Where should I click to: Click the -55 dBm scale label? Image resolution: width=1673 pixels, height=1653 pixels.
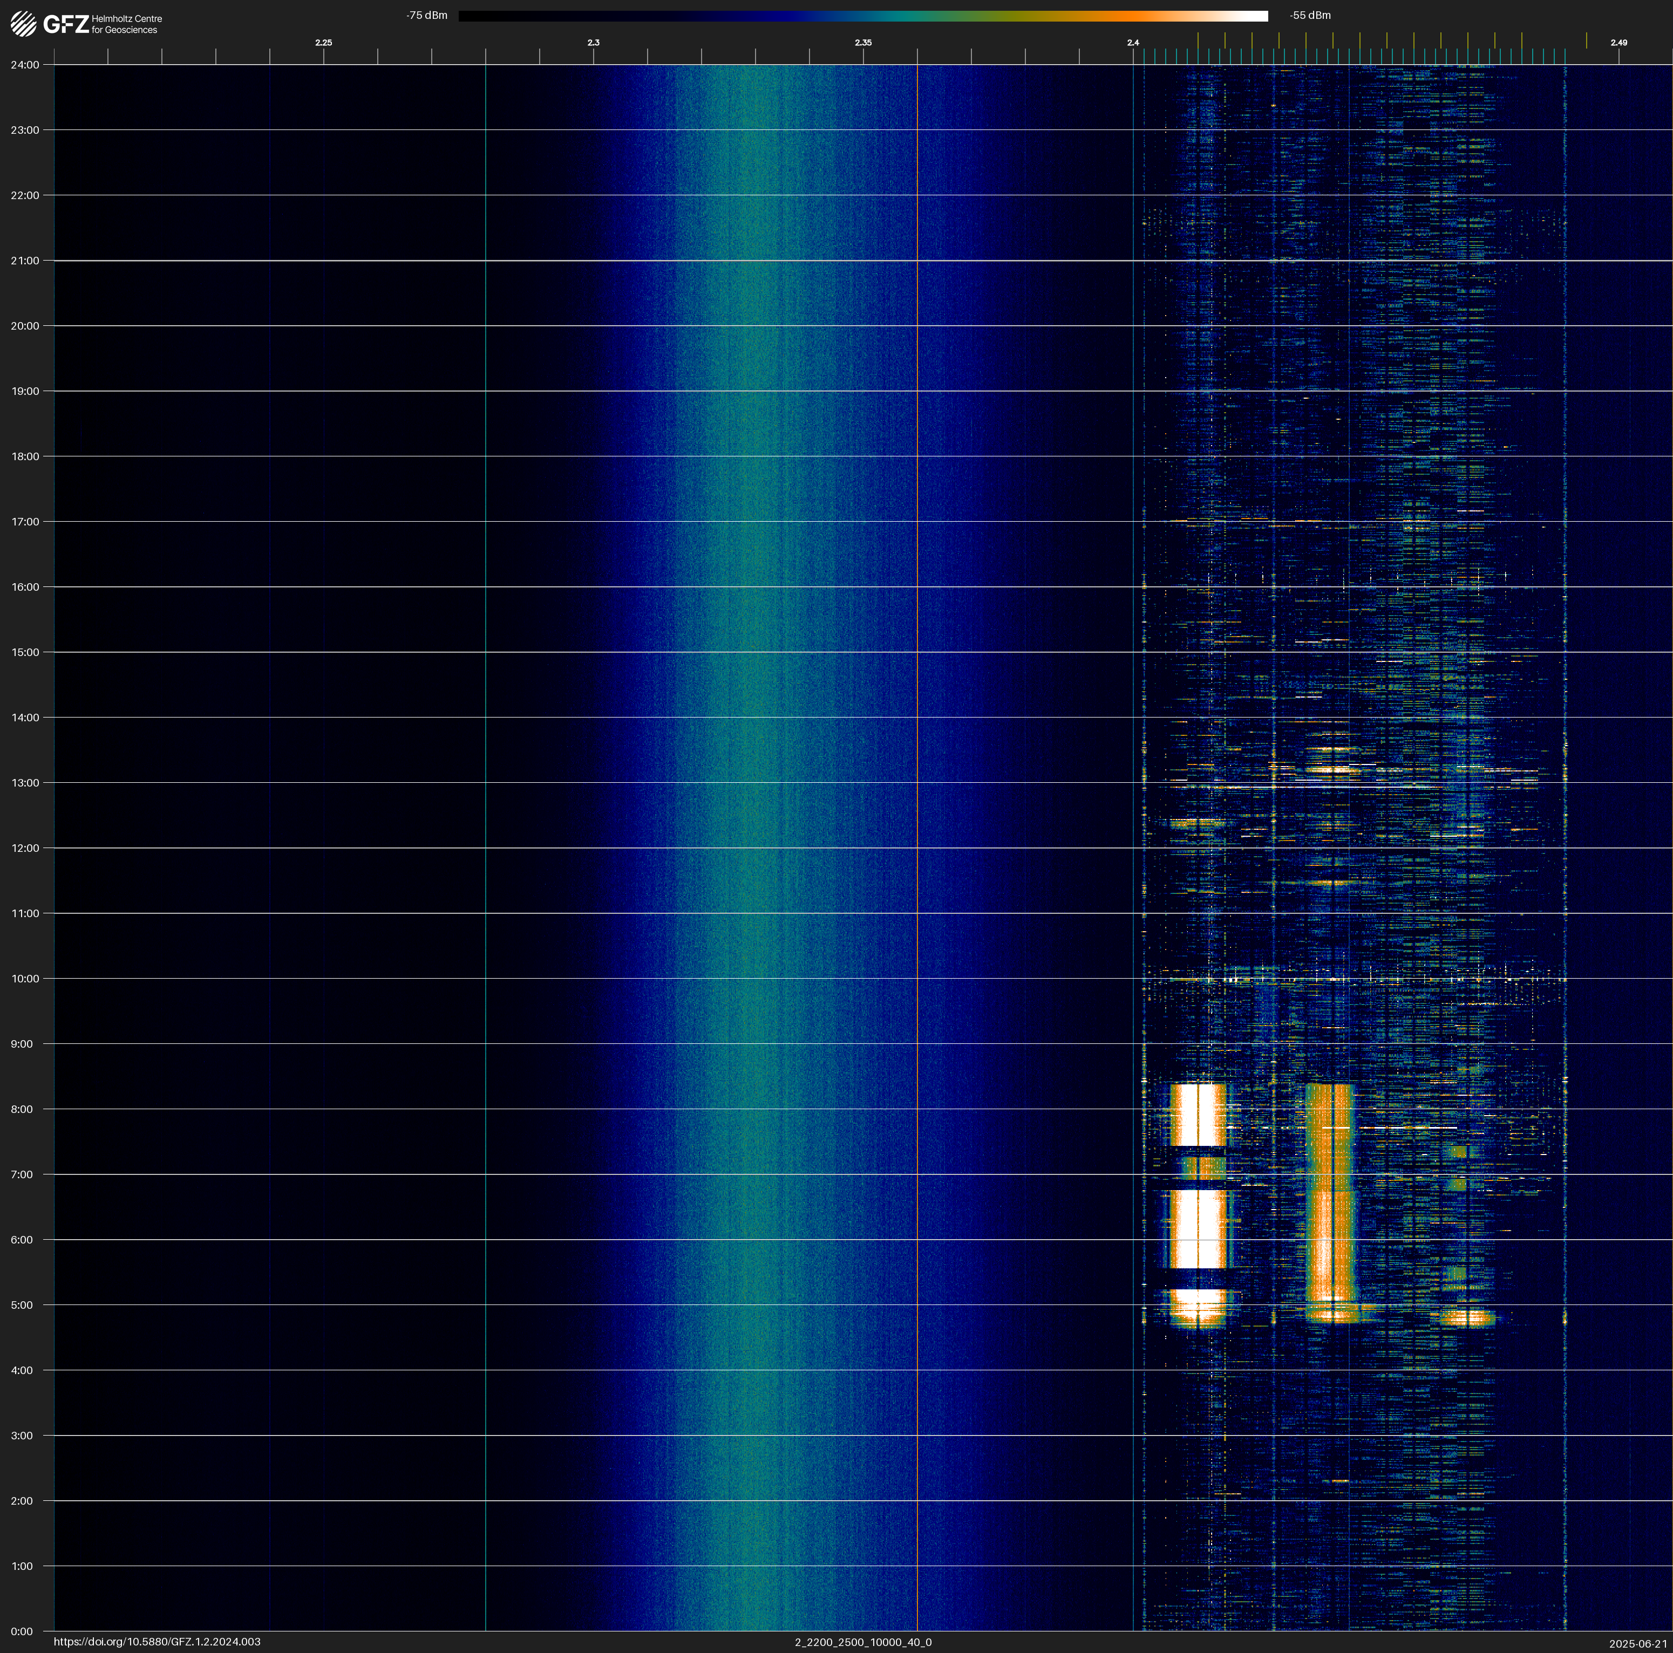click(1309, 16)
